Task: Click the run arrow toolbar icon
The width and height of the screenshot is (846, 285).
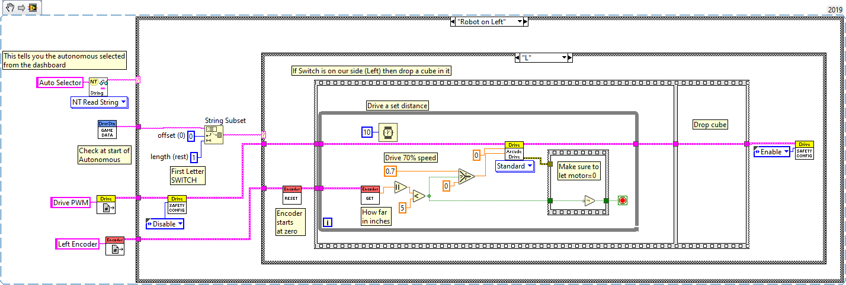Action: 21,7
